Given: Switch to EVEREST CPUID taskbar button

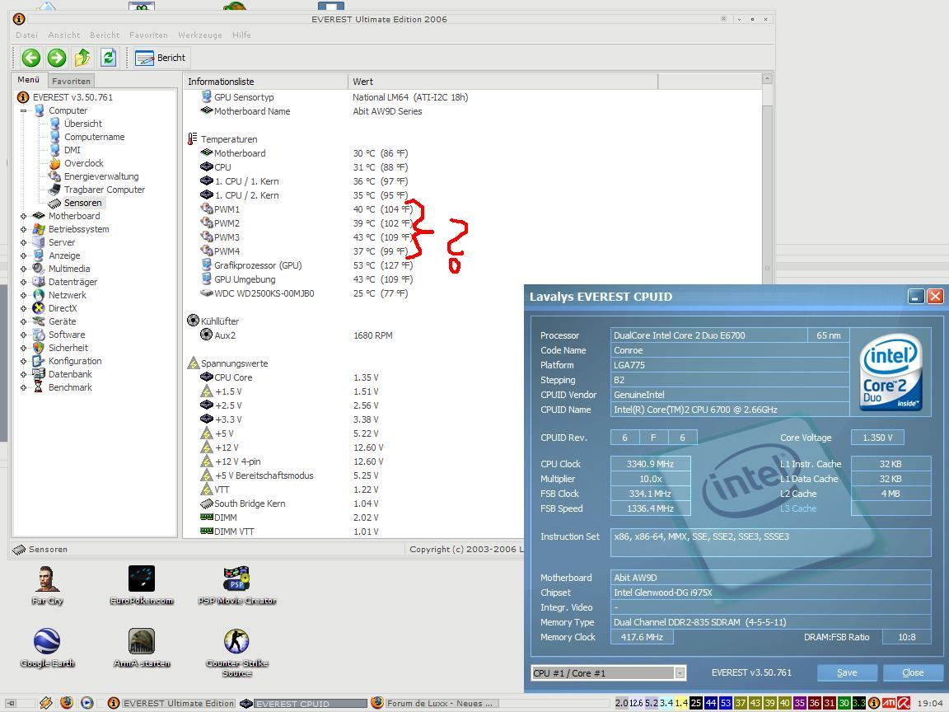Looking at the screenshot, I should pyautogui.click(x=304, y=704).
